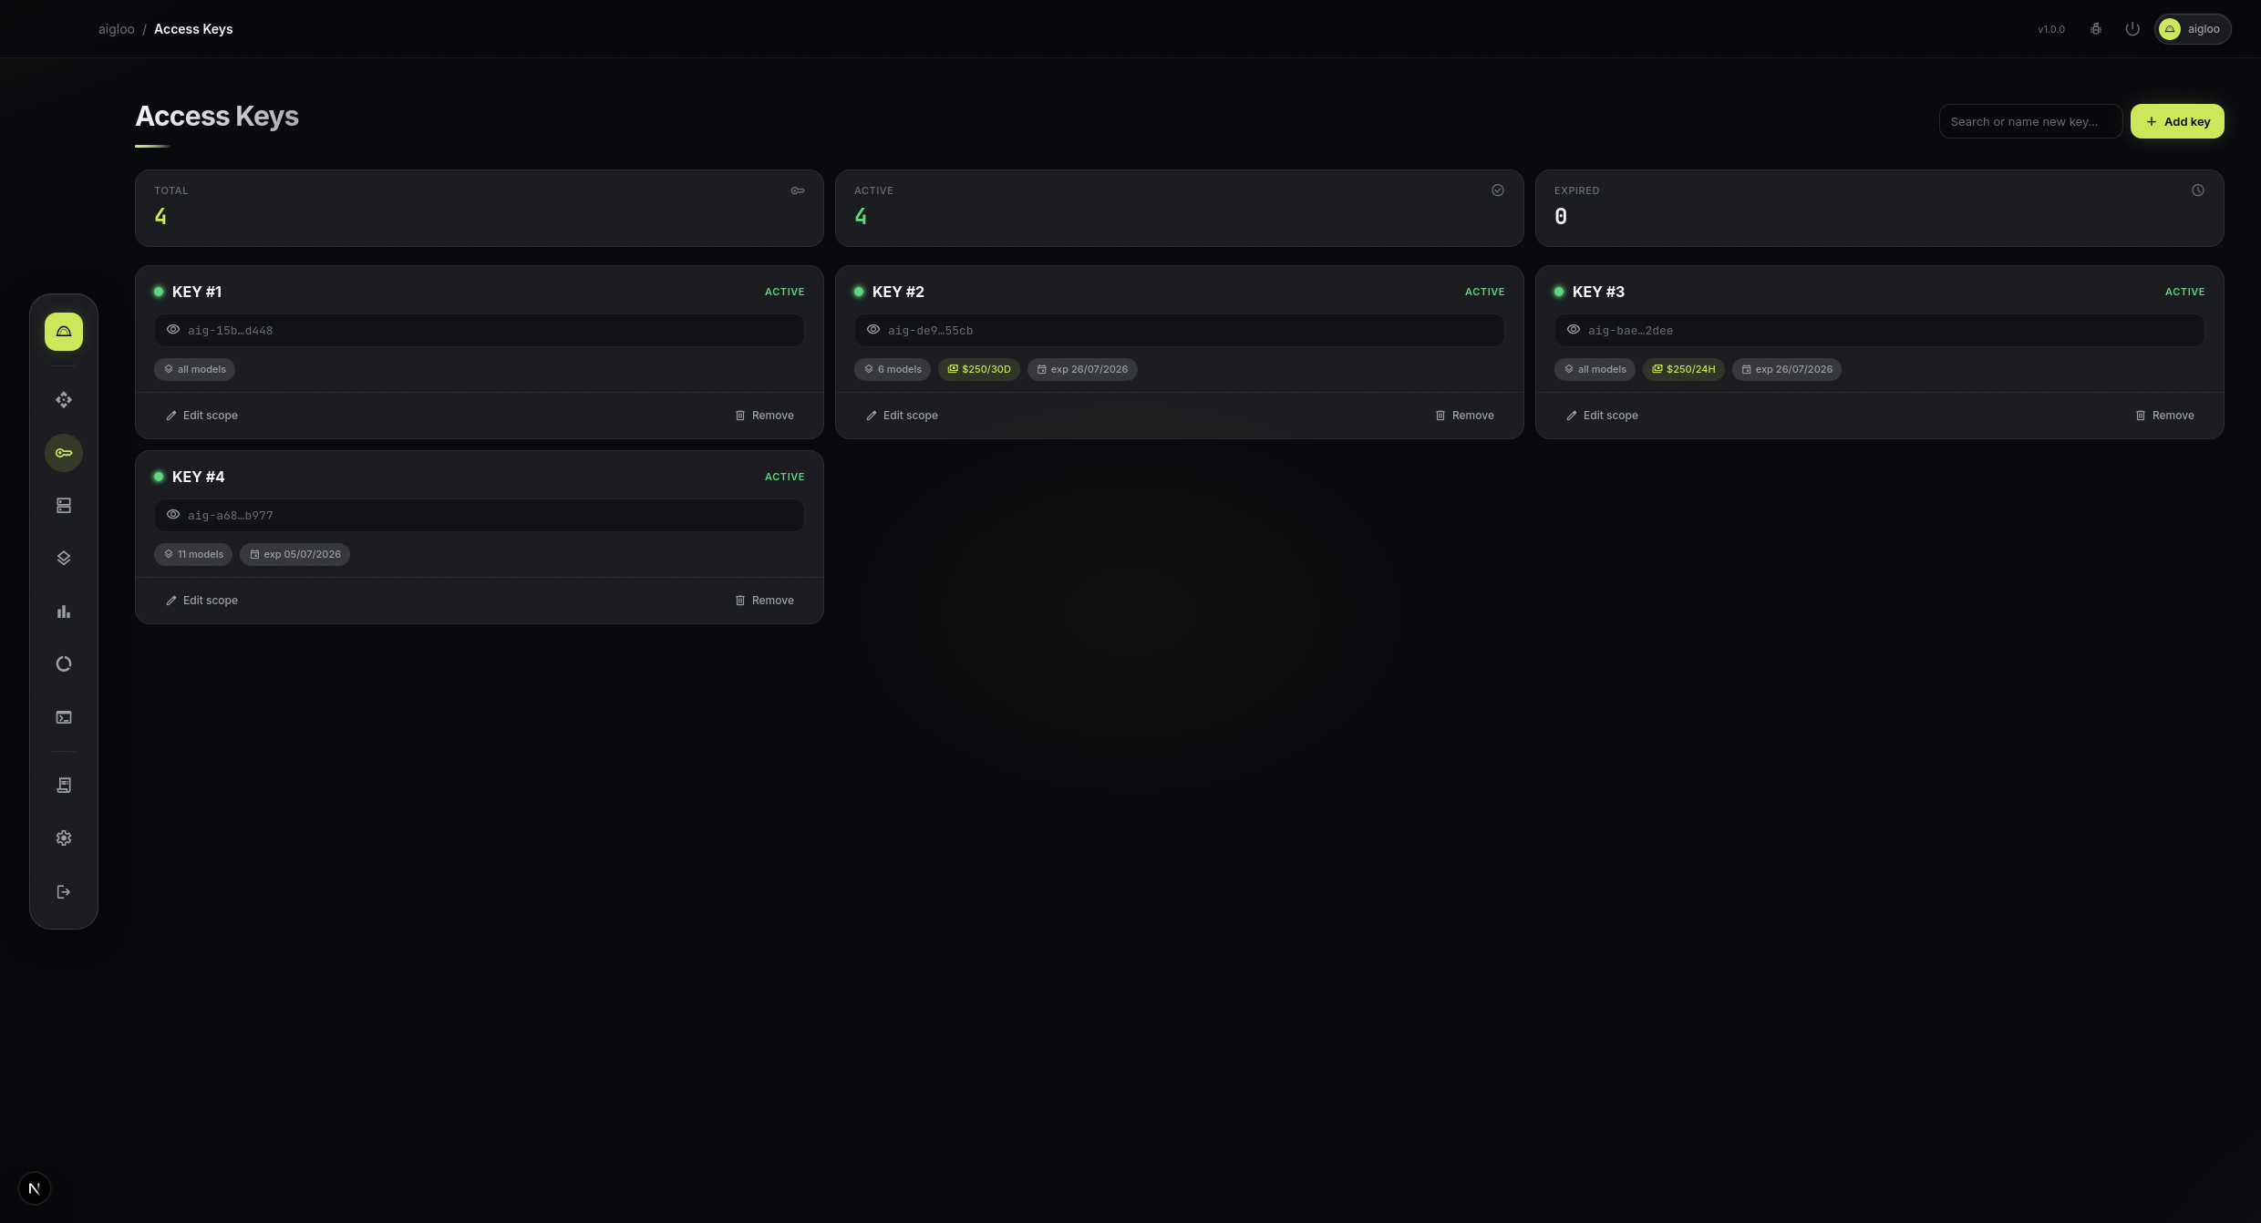Click key string aig-15b…d448
This screenshot has width=2261, height=1223.
[231, 331]
